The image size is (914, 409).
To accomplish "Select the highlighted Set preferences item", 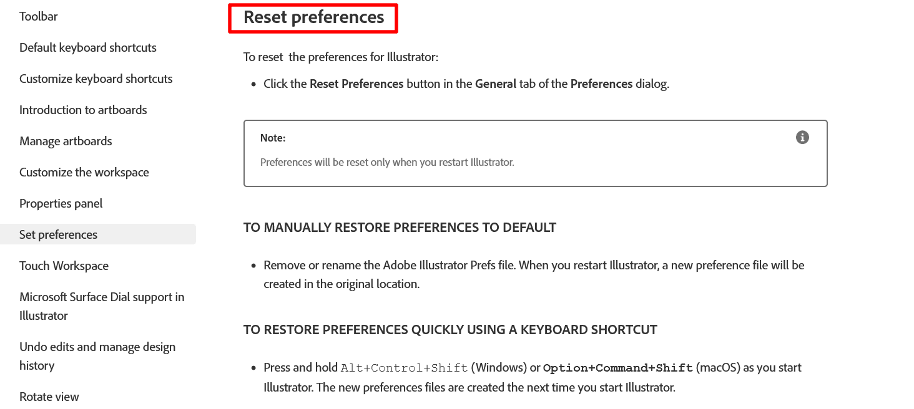I will click(59, 235).
